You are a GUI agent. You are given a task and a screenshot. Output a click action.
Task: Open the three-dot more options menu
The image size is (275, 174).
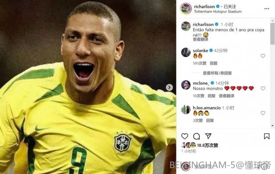[x=267, y=9]
